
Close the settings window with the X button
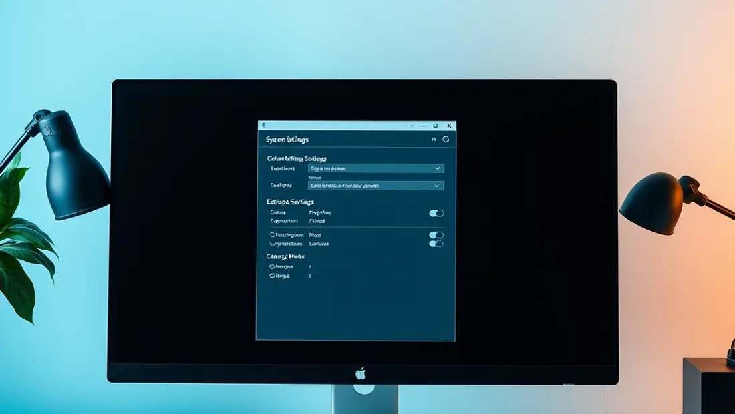pyautogui.click(x=449, y=126)
